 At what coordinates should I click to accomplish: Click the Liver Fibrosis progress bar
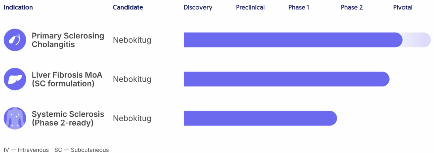pyautogui.click(x=286, y=79)
